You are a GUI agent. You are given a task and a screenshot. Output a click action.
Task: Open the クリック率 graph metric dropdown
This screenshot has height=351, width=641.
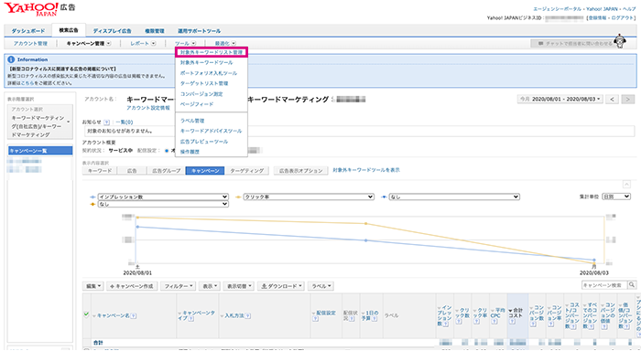tap(309, 197)
